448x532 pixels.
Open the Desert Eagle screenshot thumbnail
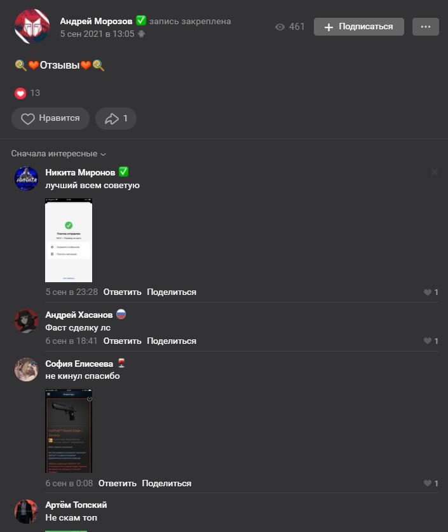click(x=69, y=431)
